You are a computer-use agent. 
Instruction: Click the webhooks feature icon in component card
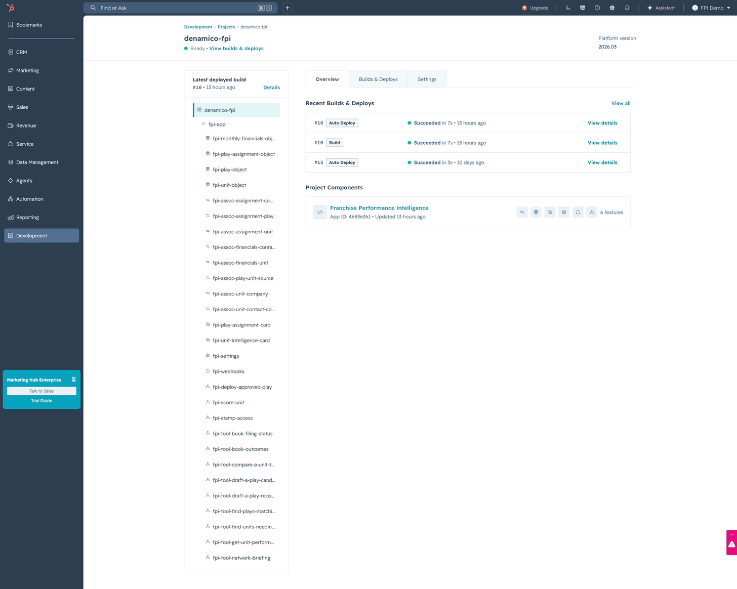578,213
